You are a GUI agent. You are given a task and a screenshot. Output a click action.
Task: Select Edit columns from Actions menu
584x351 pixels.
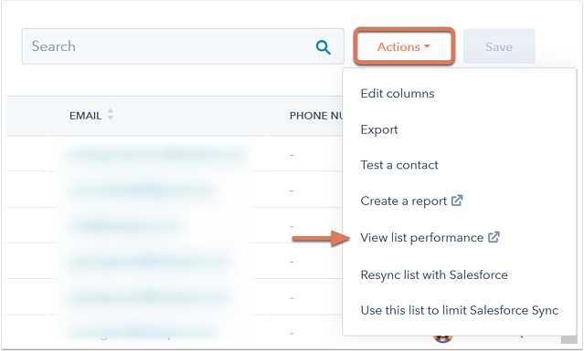click(x=398, y=94)
